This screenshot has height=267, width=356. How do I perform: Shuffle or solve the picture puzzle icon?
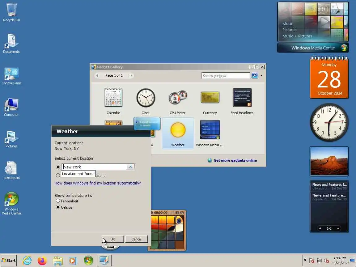pyautogui.click(x=182, y=213)
